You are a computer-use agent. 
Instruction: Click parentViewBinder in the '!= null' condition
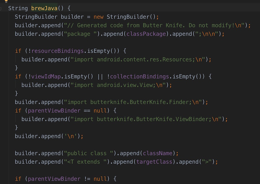point(54,179)
